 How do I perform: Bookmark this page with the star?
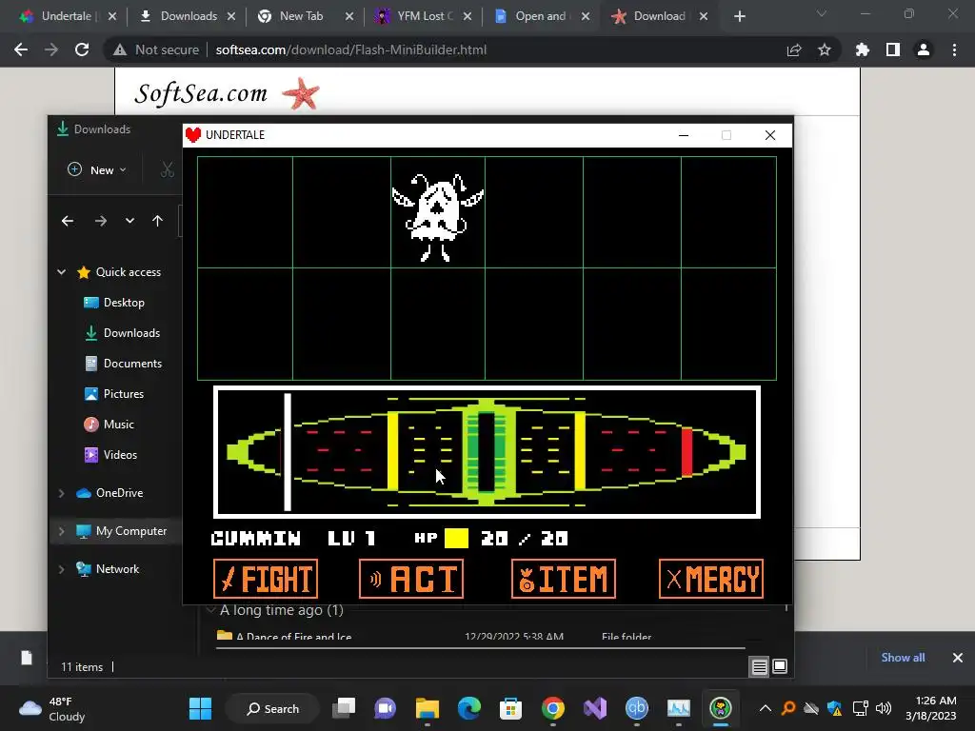[825, 49]
